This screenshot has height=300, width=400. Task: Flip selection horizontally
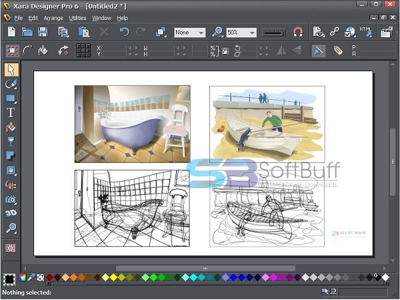(281, 51)
